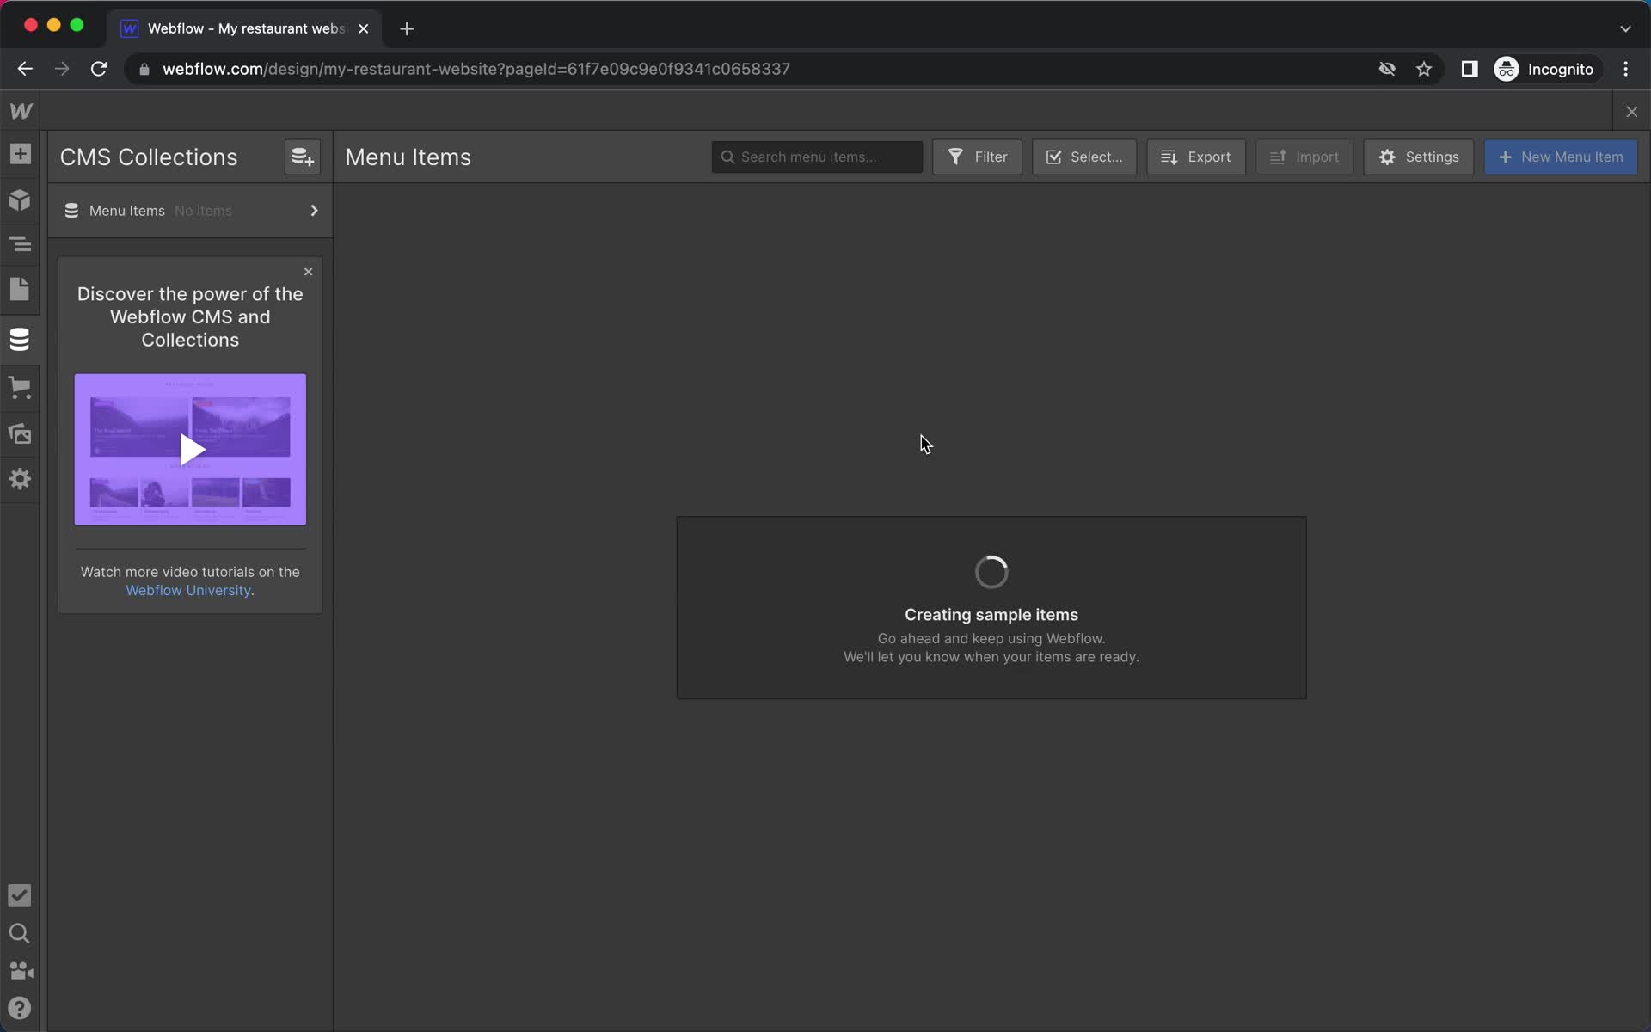Go back in browser history
1651x1032 pixels.
(25, 69)
